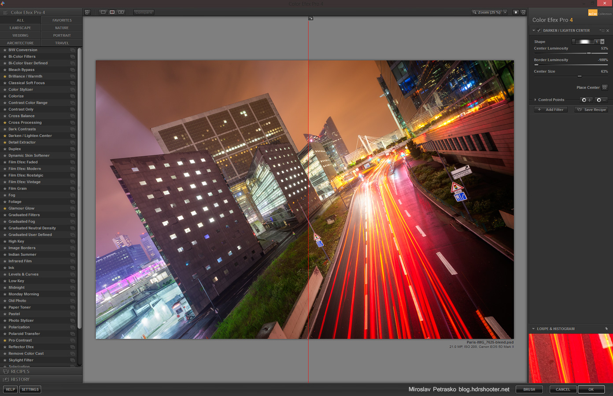The height and width of the screenshot is (396, 613).
Task: Toggle favorite star for Fog
Action: click(x=5, y=195)
